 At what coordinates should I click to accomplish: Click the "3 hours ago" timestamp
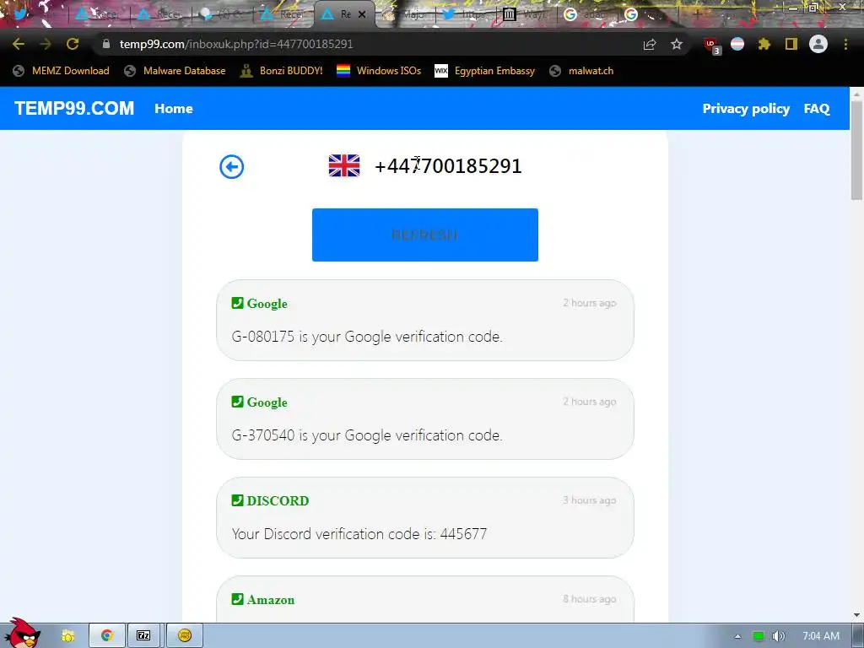point(589,500)
